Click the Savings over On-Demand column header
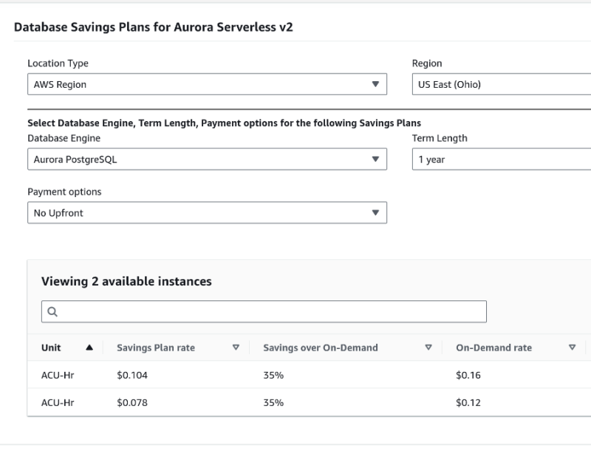The width and height of the screenshot is (591, 459). [x=320, y=348]
